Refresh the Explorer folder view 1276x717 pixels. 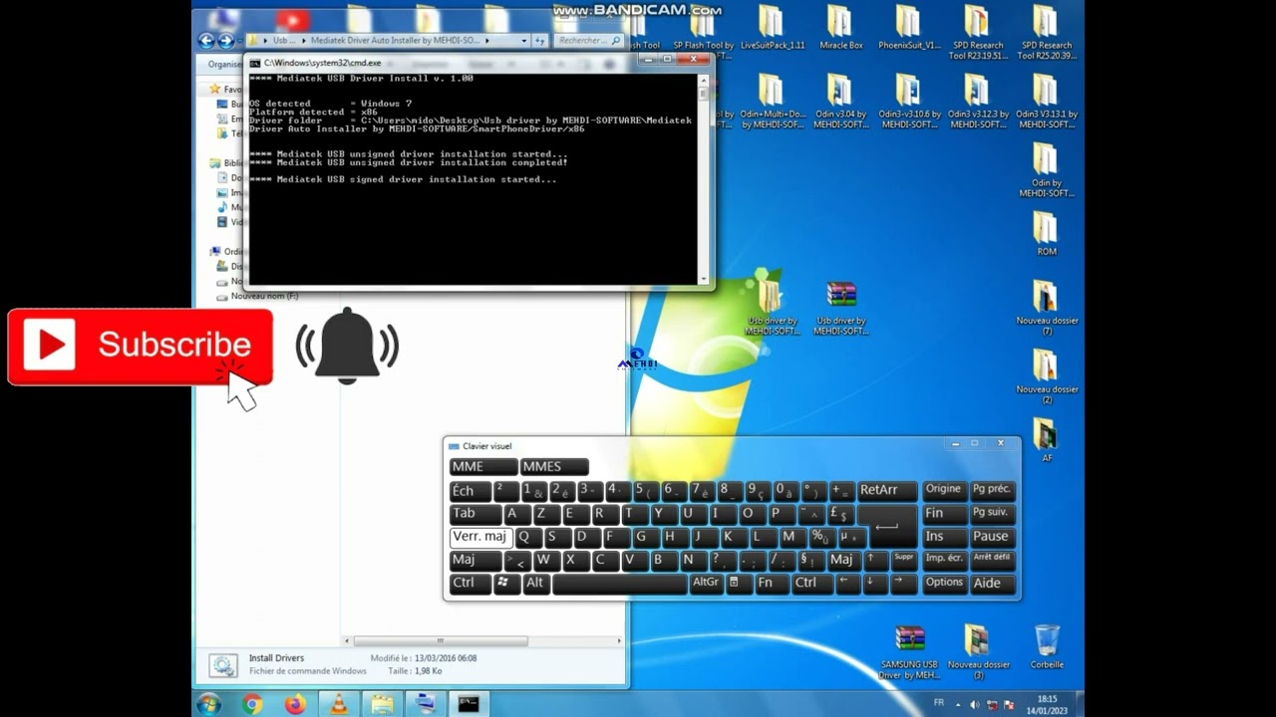pos(539,41)
